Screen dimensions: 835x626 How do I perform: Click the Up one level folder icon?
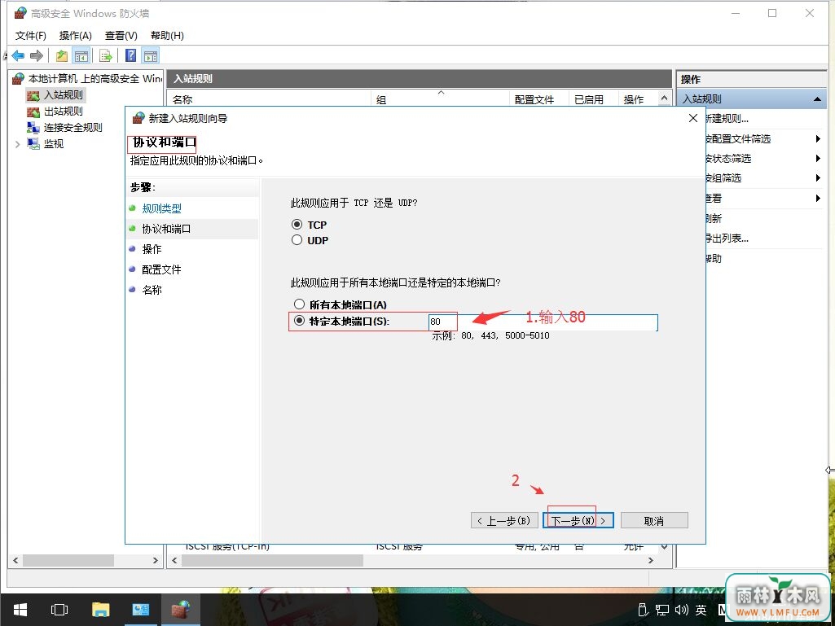coord(62,55)
